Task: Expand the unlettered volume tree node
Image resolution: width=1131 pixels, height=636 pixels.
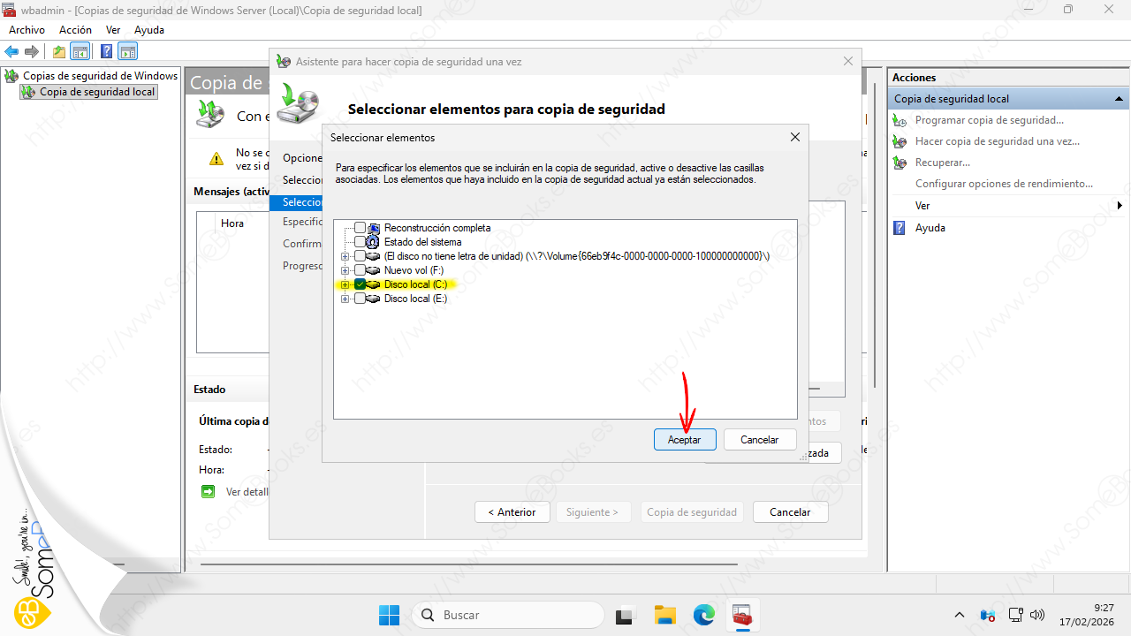Action: (x=345, y=256)
